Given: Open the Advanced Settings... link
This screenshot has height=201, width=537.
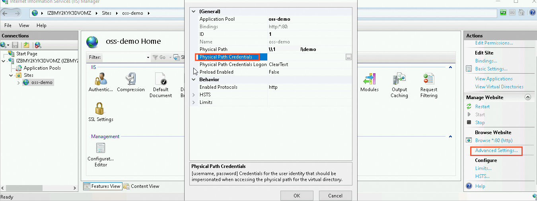Looking at the screenshot, I should 496,150.
